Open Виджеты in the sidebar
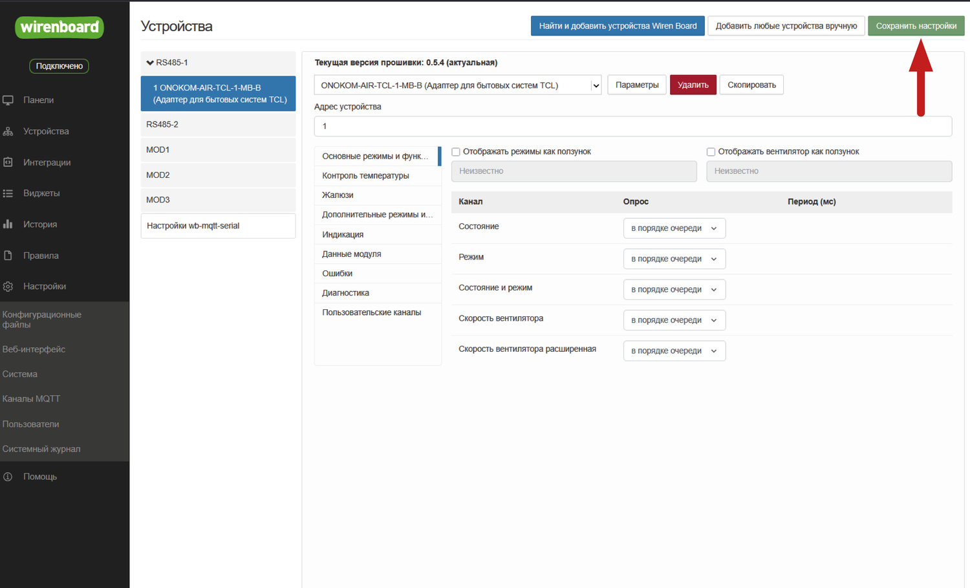The width and height of the screenshot is (970, 588). point(41,193)
